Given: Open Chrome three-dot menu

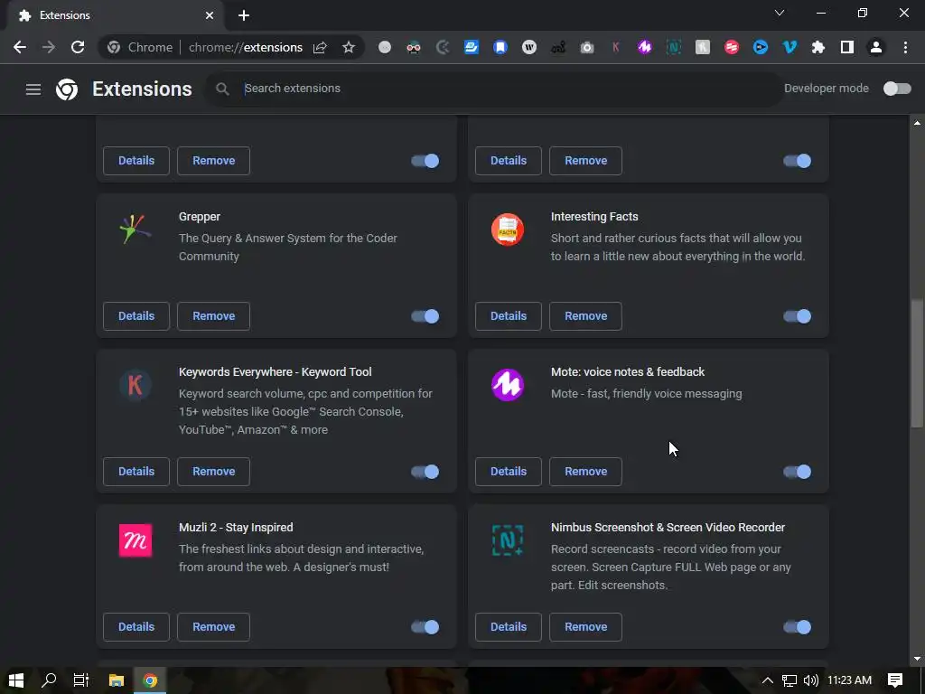Looking at the screenshot, I should click(905, 47).
